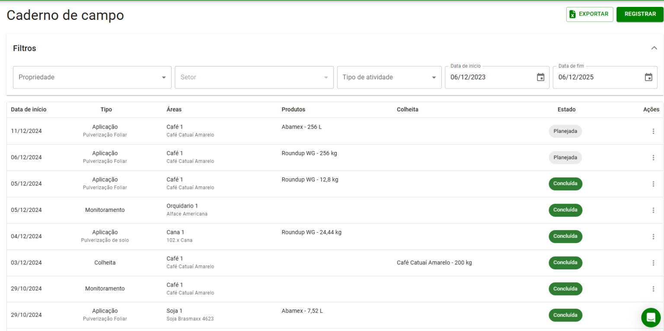
Task: Click the Ações column header
Action: click(x=651, y=110)
